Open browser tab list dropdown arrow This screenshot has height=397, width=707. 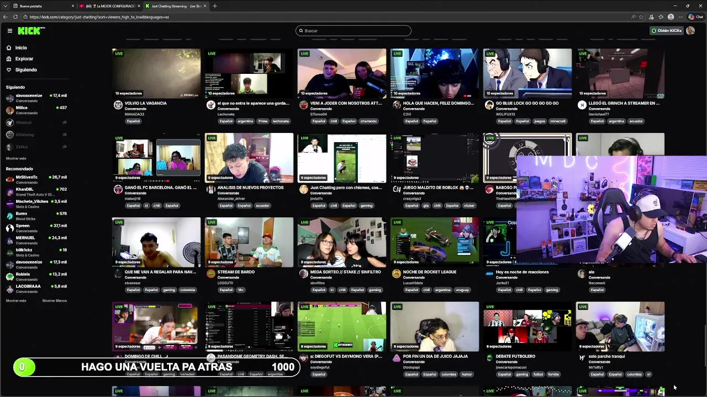[x=6, y=6]
